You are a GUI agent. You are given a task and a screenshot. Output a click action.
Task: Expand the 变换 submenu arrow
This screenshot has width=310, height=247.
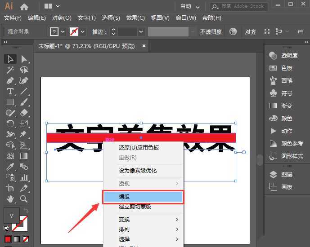[x=177, y=220]
